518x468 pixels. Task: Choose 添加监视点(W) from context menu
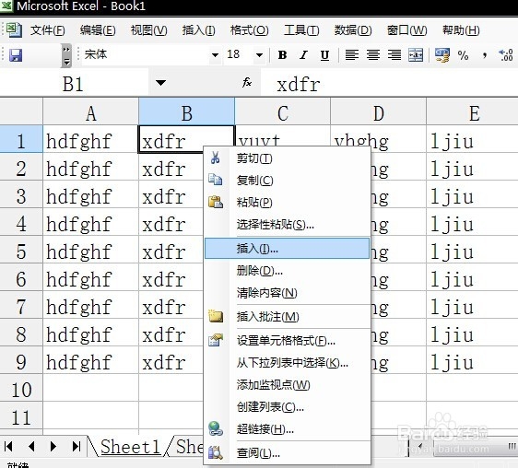point(287,385)
